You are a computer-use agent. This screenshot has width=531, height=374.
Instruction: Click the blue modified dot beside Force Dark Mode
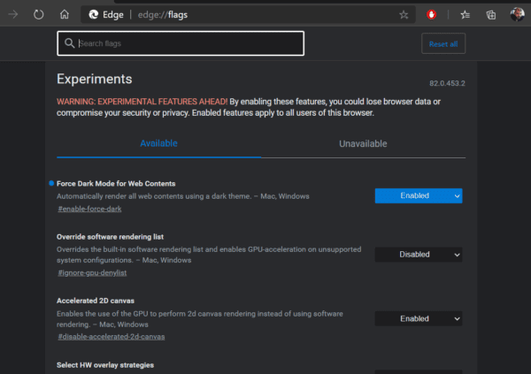tap(51, 183)
